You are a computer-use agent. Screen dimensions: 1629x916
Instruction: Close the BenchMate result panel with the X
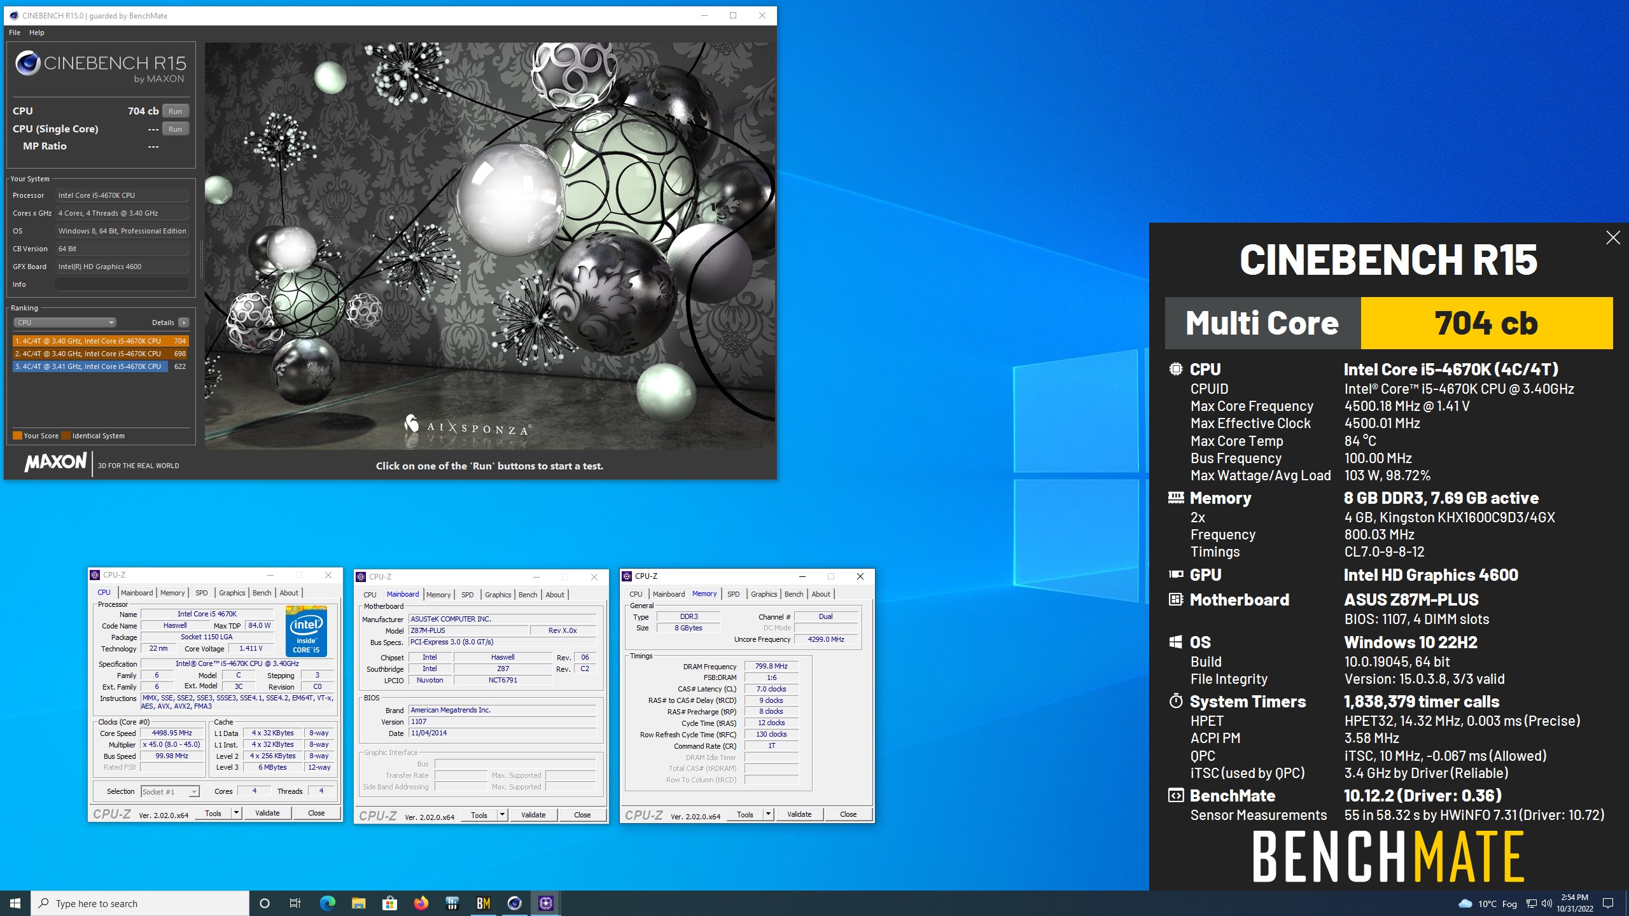pyautogui.click(x=1612, y=238)
